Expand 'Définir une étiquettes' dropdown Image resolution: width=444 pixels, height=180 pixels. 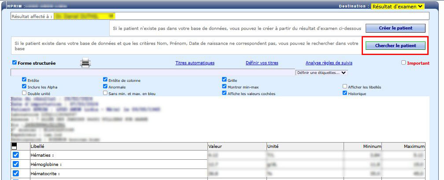click(322, 73)
